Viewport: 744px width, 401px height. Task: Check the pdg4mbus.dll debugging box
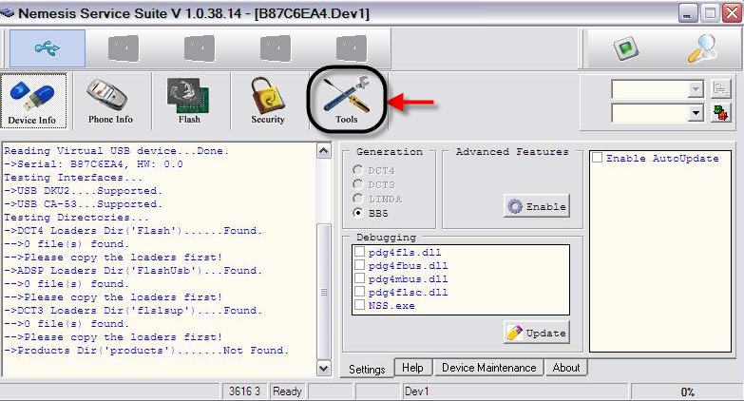click(360, 278)
